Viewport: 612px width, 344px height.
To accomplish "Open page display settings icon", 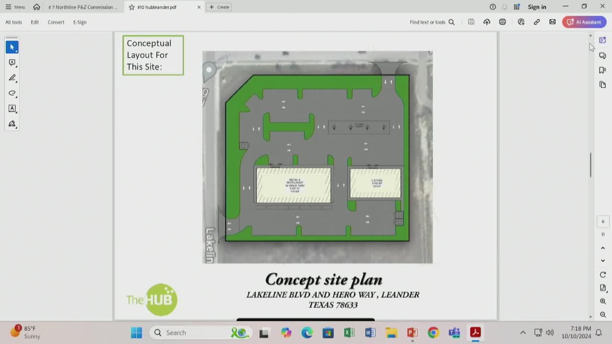I will pyautogui.click(x=603, y=288).
